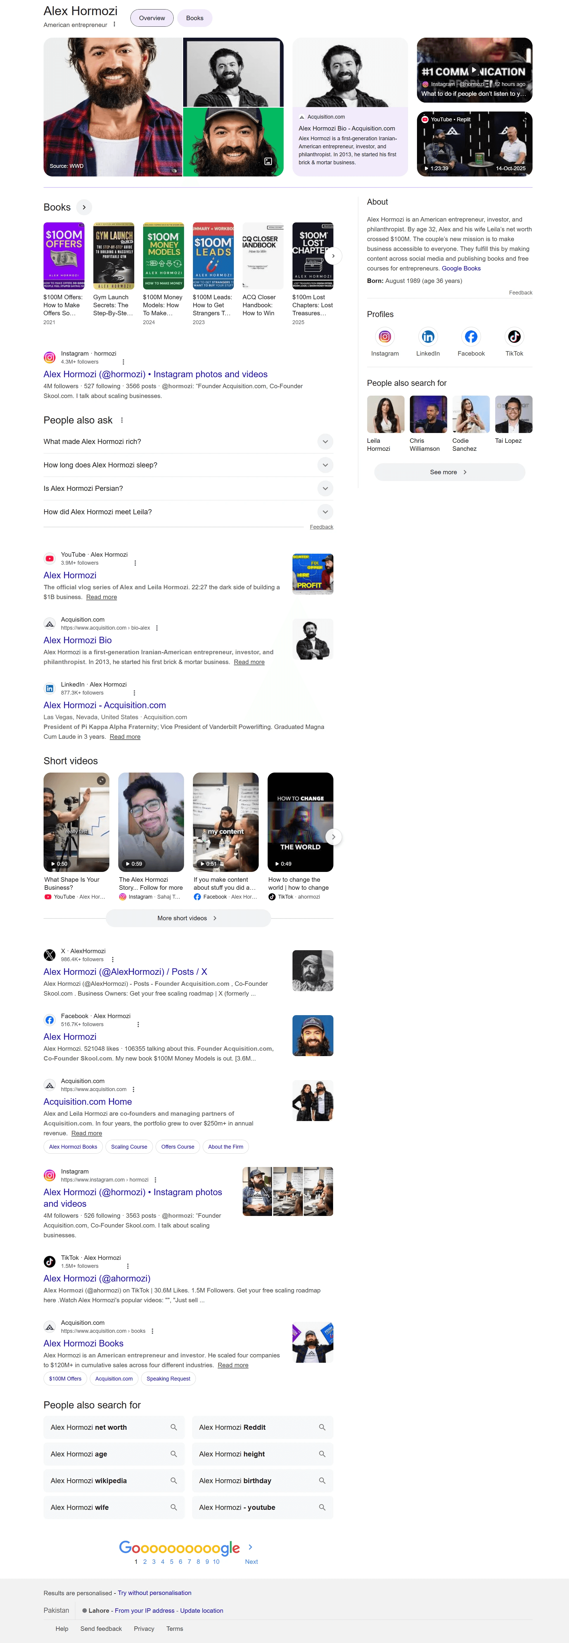Click the Acquisition.com favicon on the Bio result
The width and height of the screenshot is (569, 1643).
coord(49,623)
